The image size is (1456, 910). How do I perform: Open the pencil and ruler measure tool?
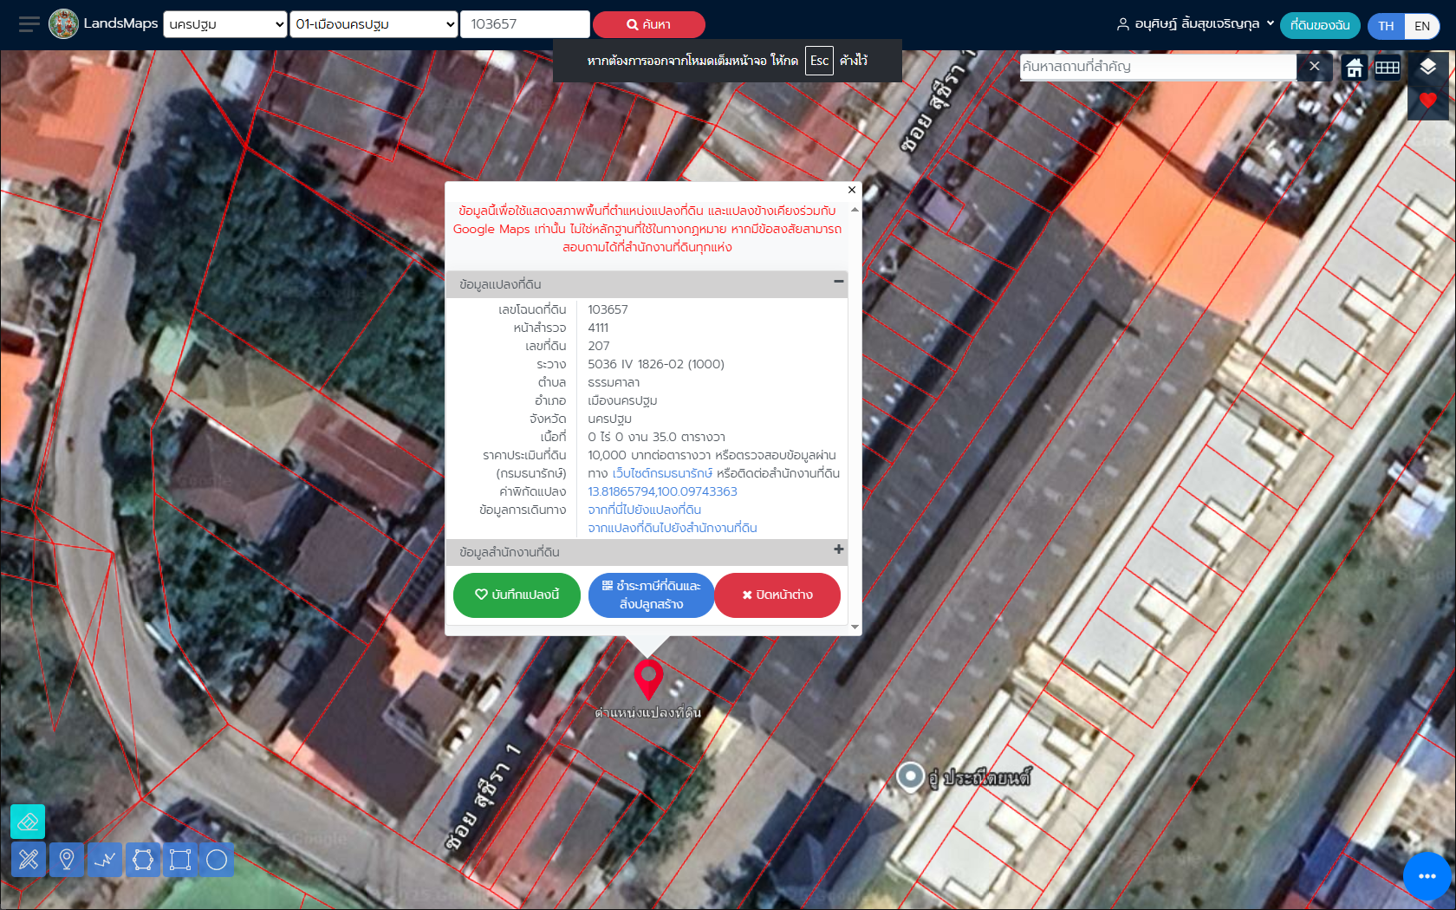pyautogui.click(x=29, y=860)
